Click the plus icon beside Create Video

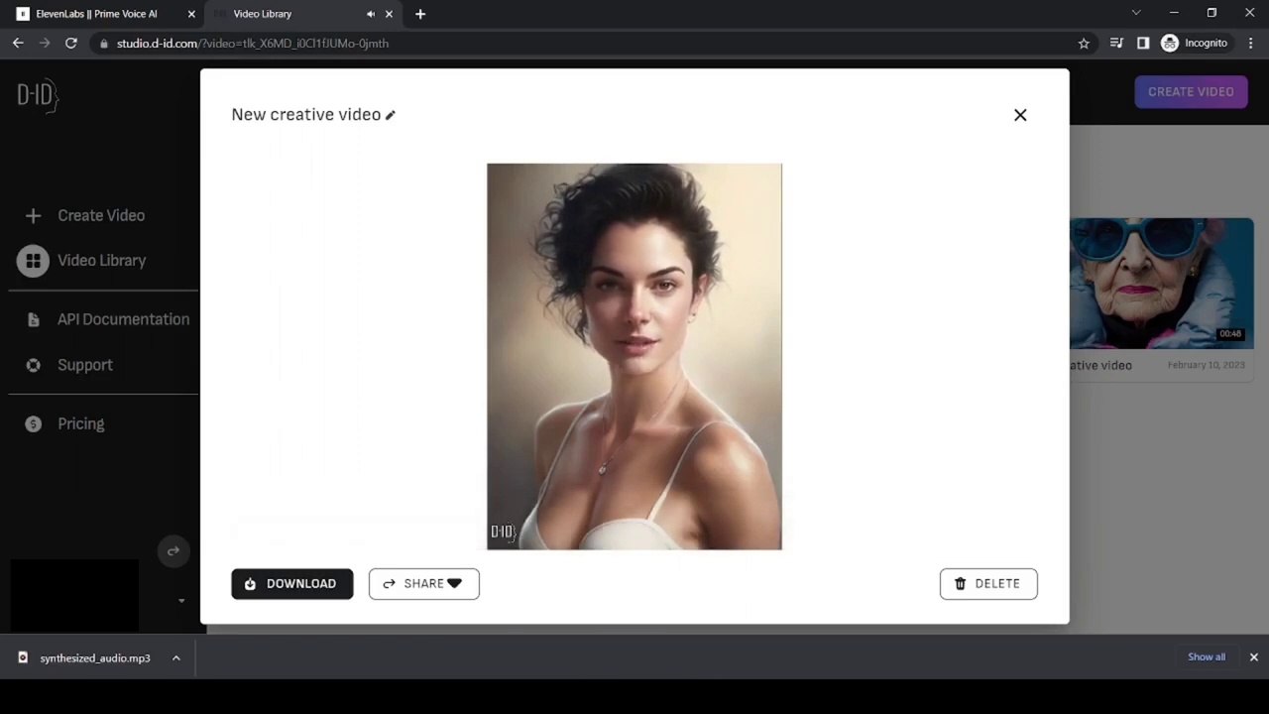[33, 215]
